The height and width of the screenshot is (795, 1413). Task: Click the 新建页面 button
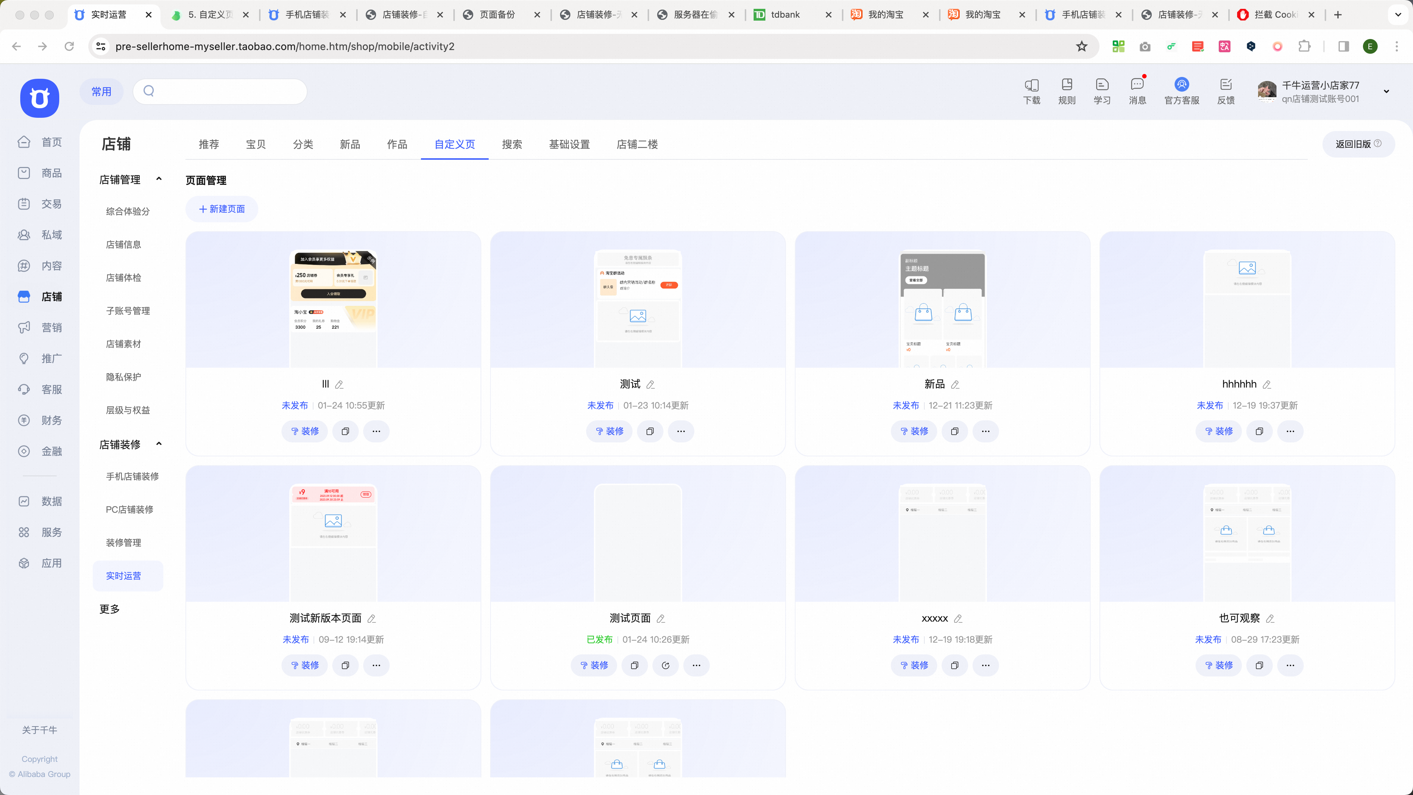[x=222, y=209]
